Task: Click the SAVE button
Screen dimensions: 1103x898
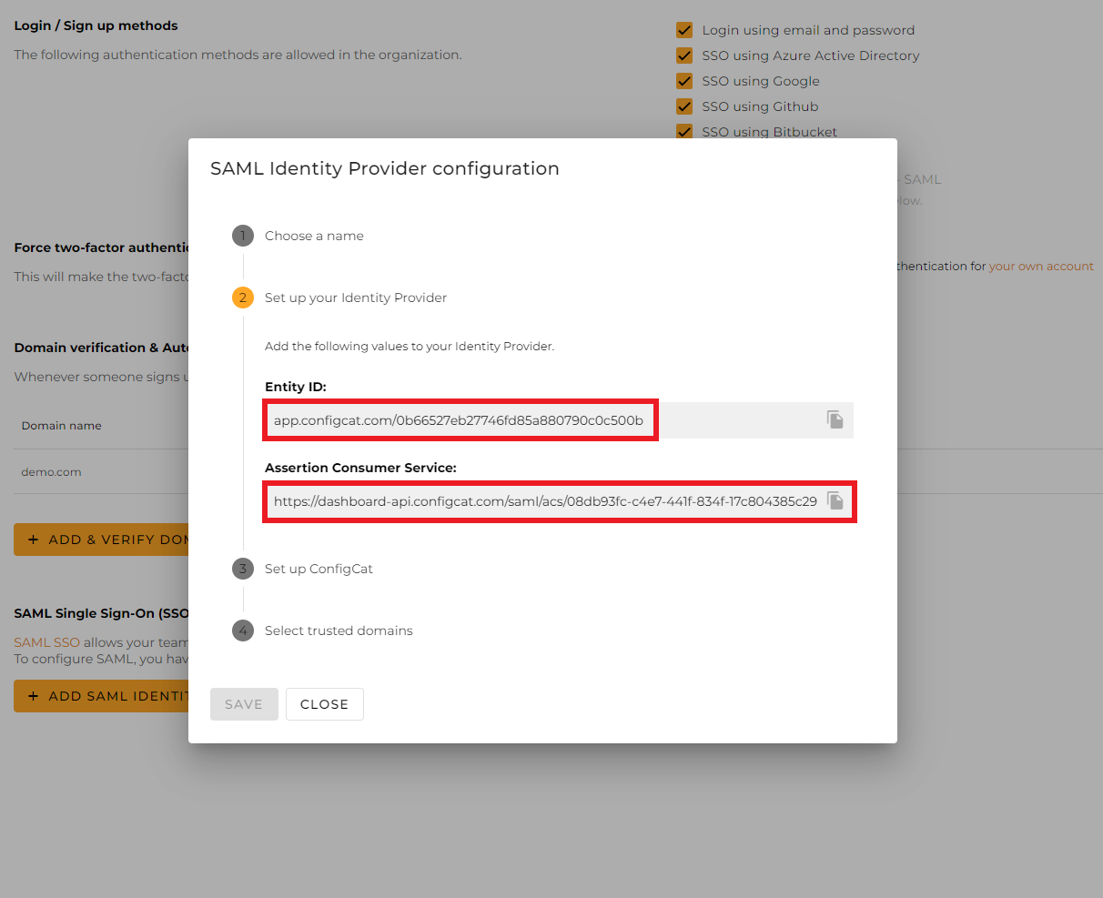Action: click(244, 703)
